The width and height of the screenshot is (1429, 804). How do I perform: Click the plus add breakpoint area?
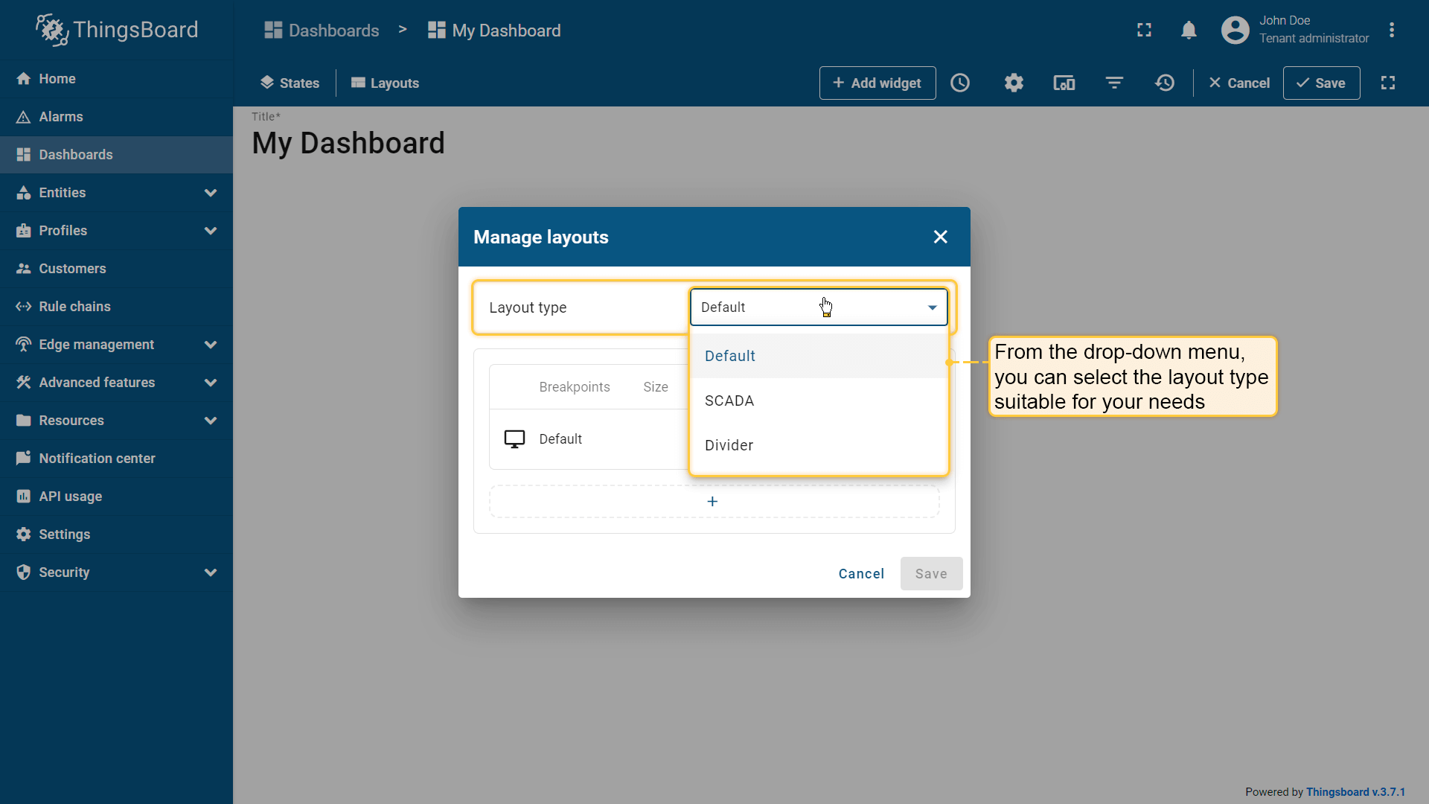pyautogui.click(x=713, y=502)
